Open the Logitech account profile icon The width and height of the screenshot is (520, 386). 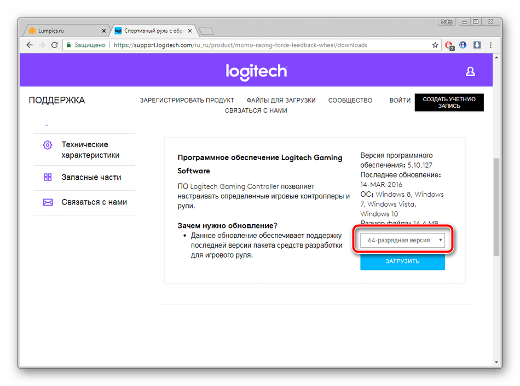[x=470, y=72]
